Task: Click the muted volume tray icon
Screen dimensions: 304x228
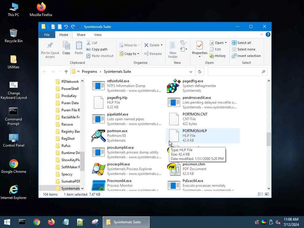Action: (278, 222)
